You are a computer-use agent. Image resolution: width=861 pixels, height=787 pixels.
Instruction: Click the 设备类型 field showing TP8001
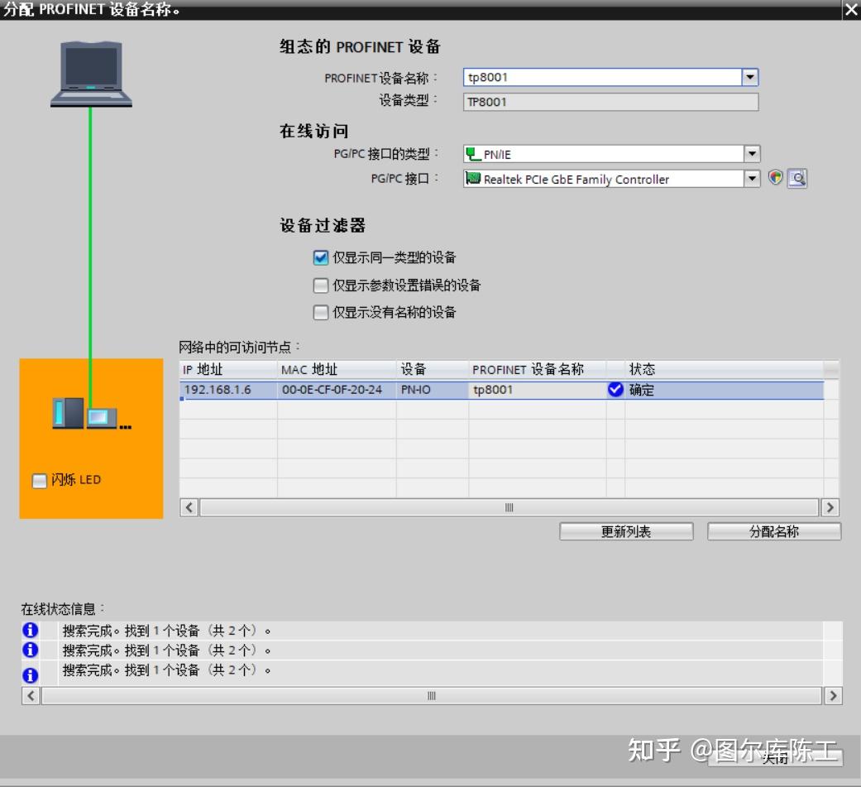[610, 102]
